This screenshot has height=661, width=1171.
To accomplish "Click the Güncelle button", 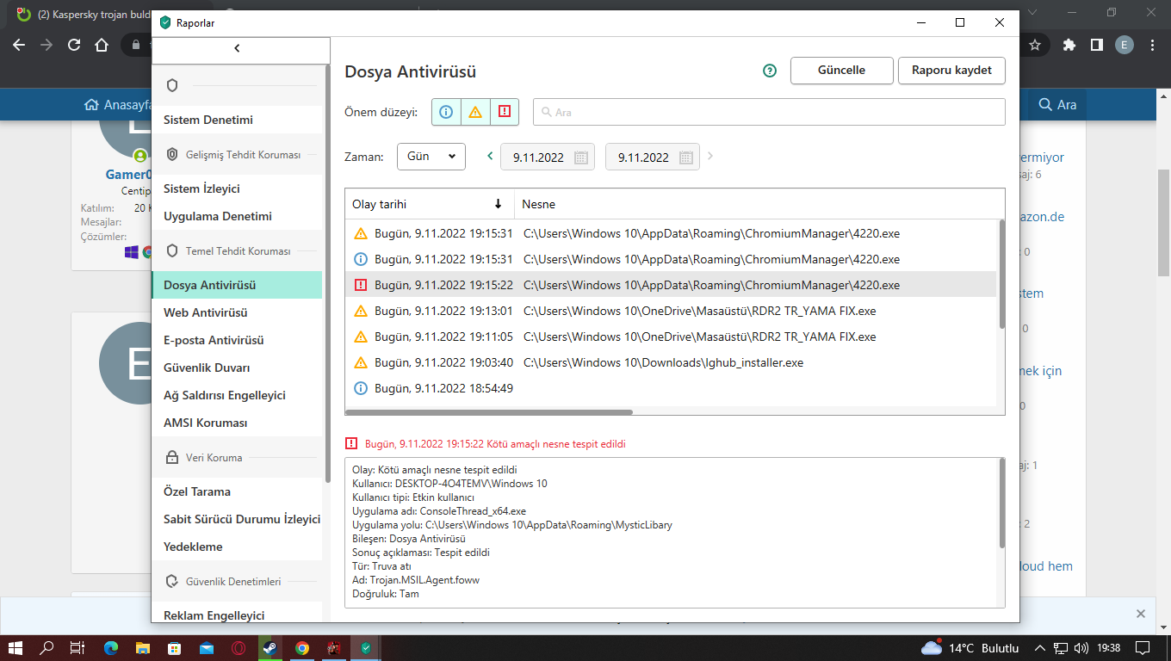I will (x=841, y=71).
